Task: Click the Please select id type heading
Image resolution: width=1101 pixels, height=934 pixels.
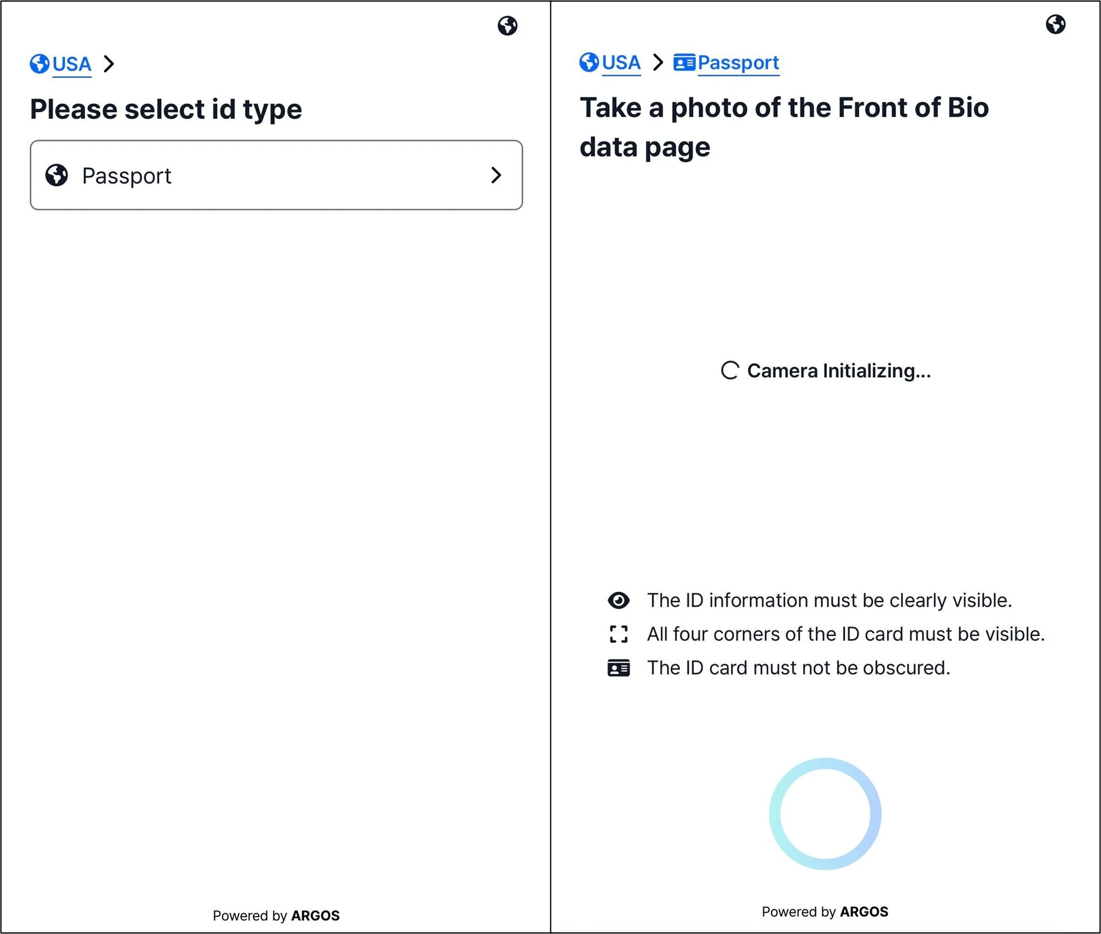Action: 166,109
